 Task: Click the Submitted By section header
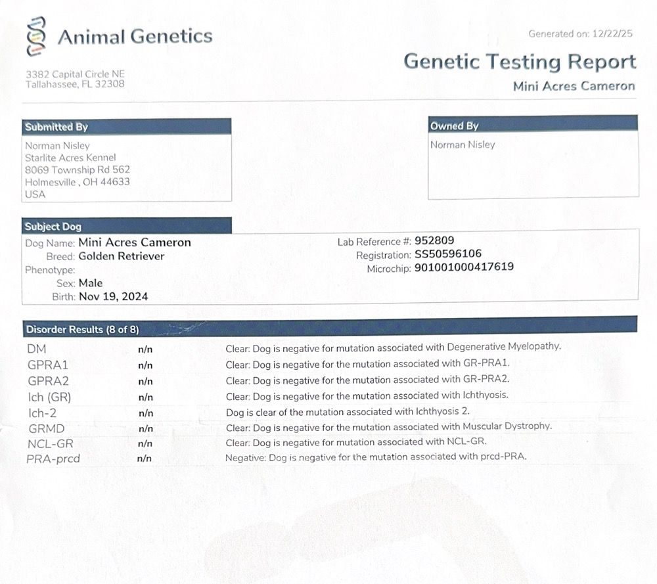(x=57, y=127)
